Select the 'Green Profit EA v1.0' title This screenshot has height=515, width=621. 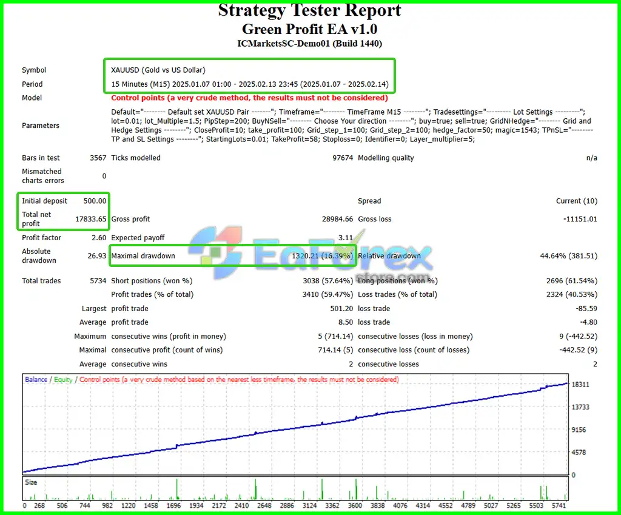[309, 29]
